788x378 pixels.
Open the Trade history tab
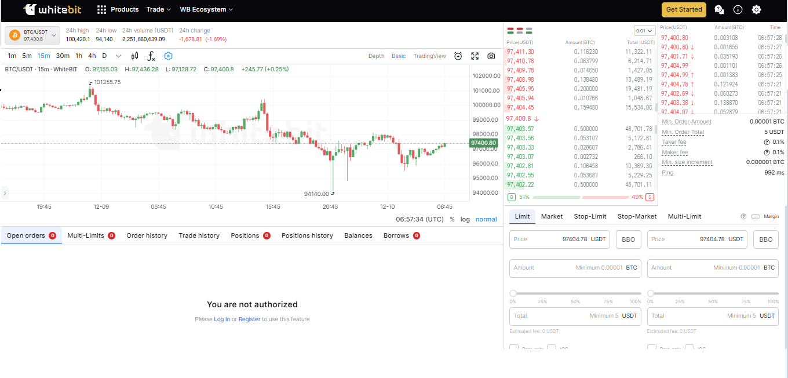[199, 235]
